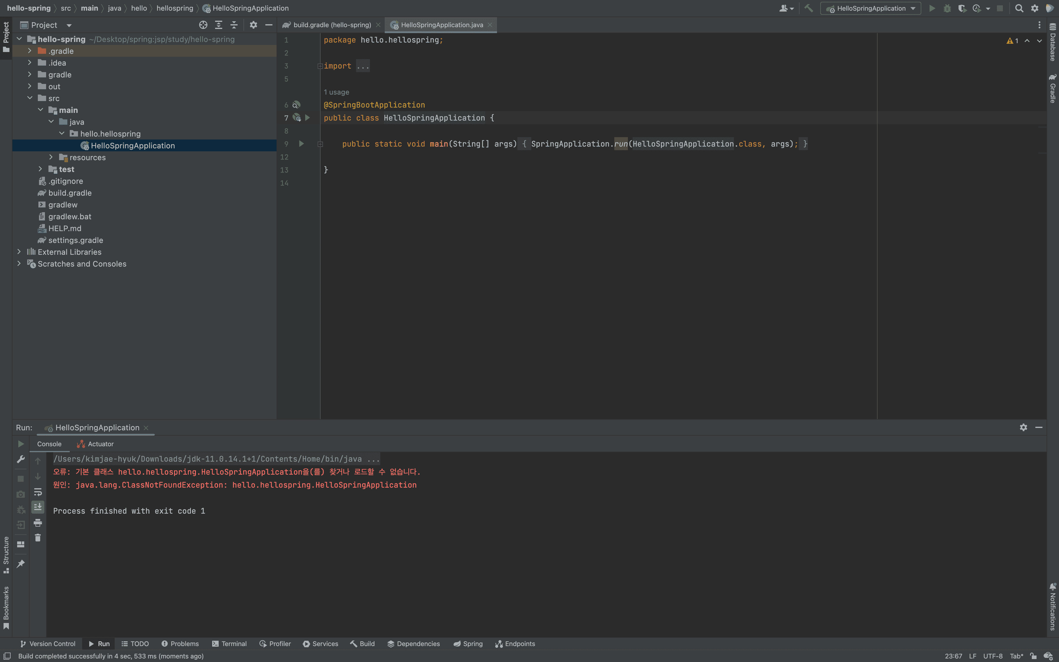Click the Debug bug icon in toolbar
The width and height of the screenshot is (1059, 662).
[947, 8]
